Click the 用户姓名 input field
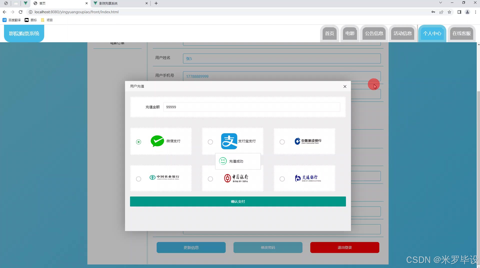 [x=282, y=58]
